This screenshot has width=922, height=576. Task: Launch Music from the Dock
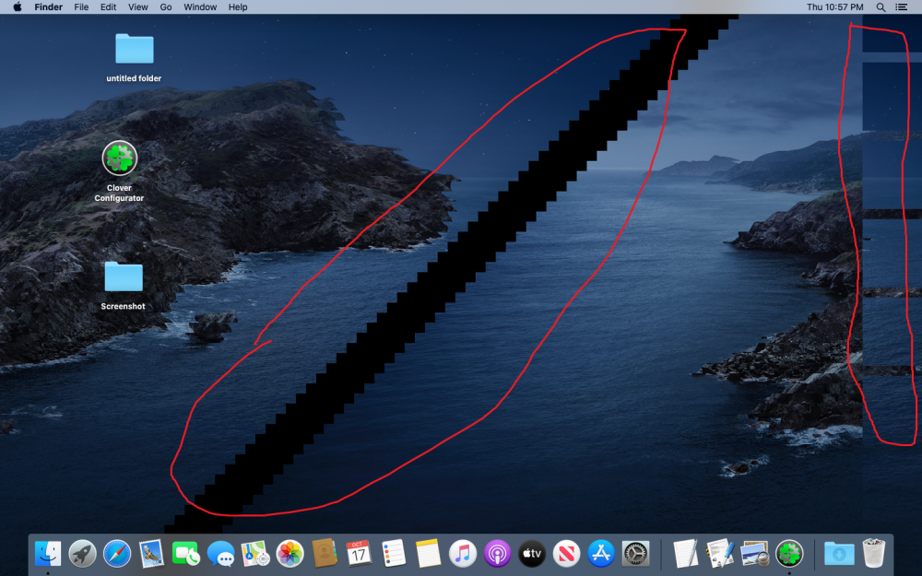pos(463,554)
